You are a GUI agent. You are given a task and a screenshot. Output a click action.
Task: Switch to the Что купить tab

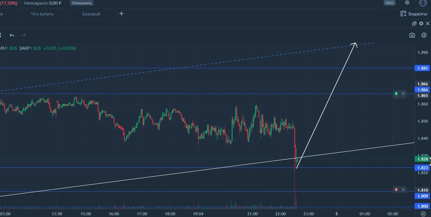pos(42,14)
